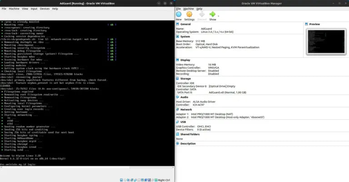Click the USB devices status bar icon
Image resolution: width=349 pixels, height=182 pixels.
point(135,180)
